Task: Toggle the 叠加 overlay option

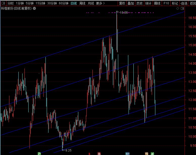Action: (131, 3)
